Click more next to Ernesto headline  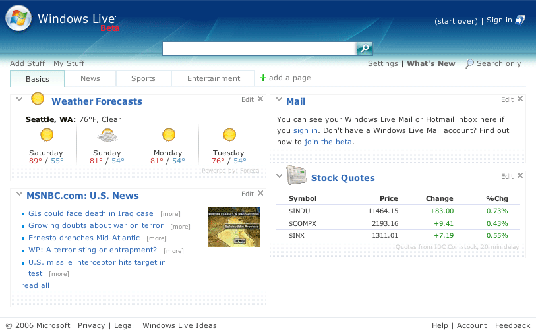[x=156, y=238]
